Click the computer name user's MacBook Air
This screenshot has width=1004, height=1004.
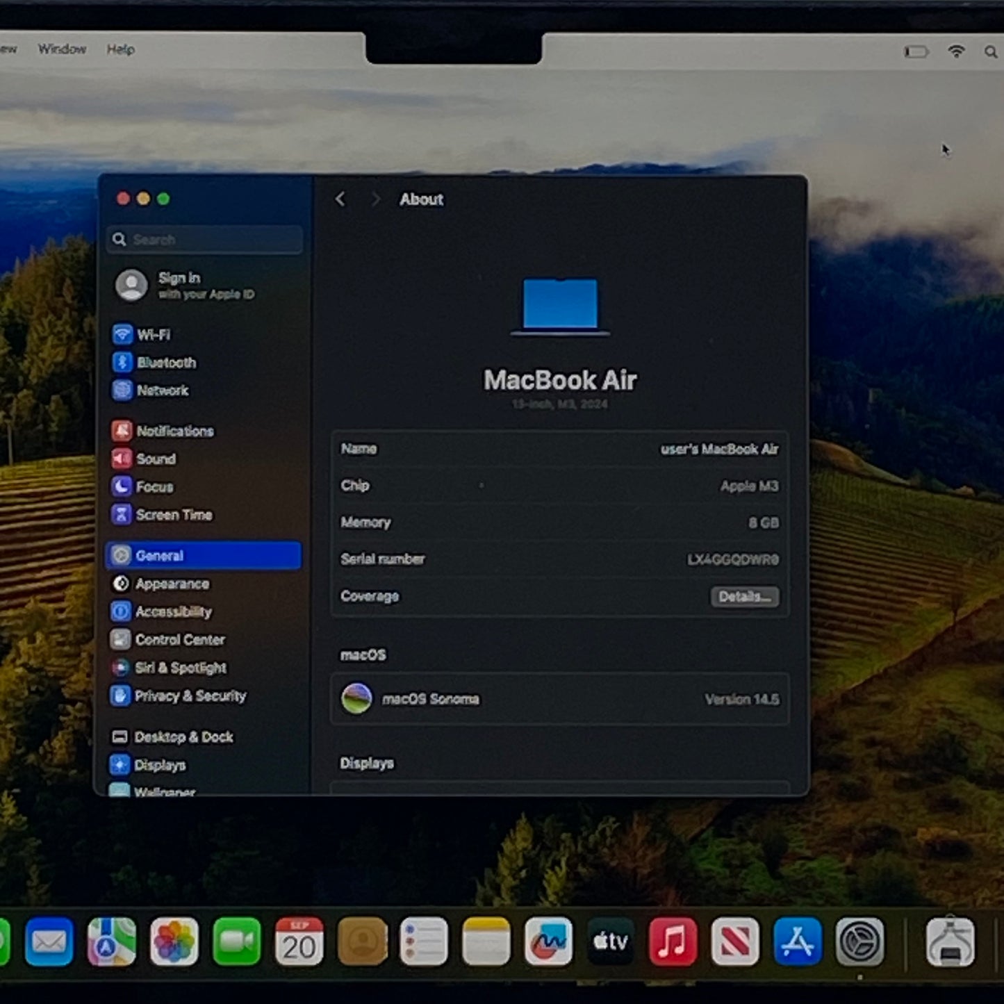pyautogui.click(x=719, y=450)
